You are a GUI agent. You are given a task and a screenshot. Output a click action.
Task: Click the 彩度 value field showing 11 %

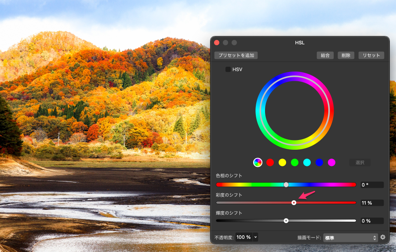point(372,203)
